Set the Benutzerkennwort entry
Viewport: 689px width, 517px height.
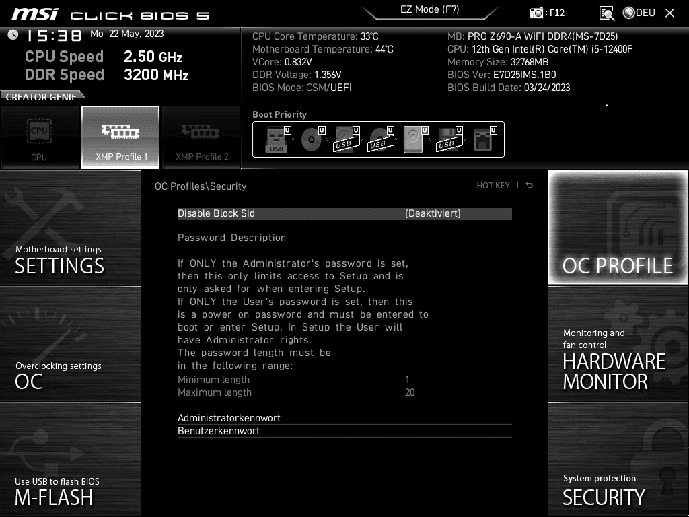(344, 431)
